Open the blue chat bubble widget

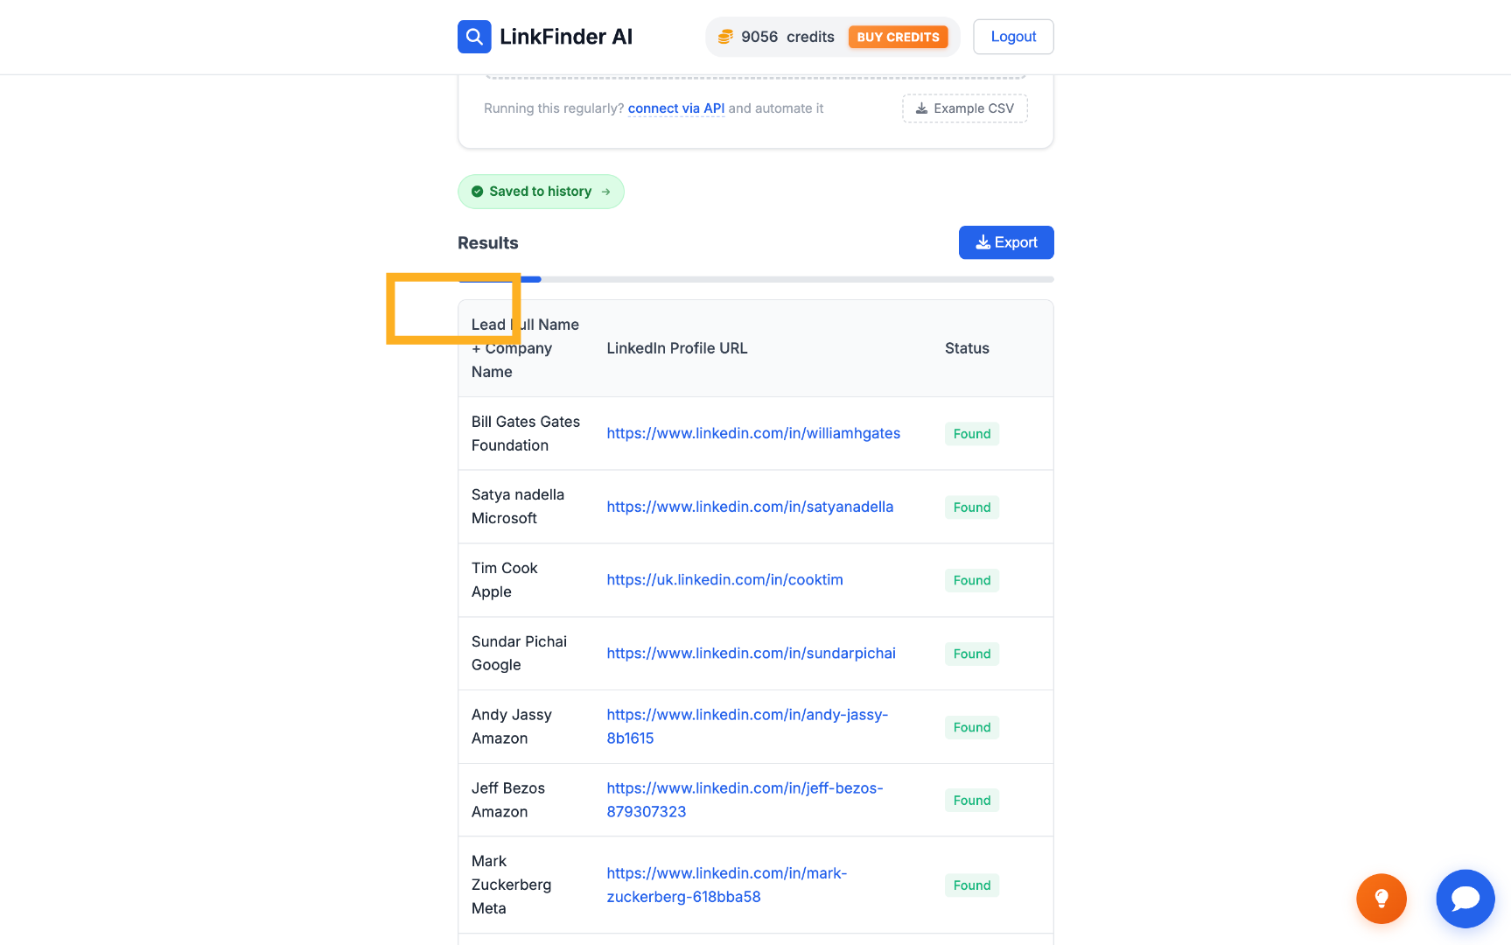(1466, 899)
